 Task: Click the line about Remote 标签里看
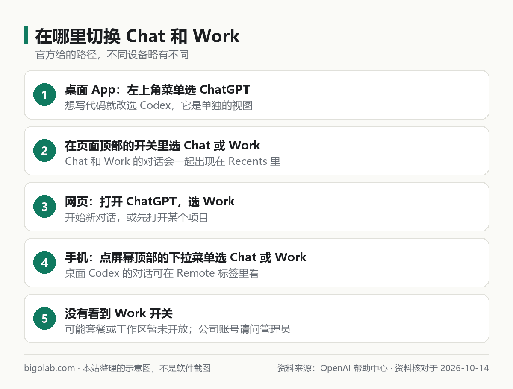pyautogui.click(x=162, y=273)
